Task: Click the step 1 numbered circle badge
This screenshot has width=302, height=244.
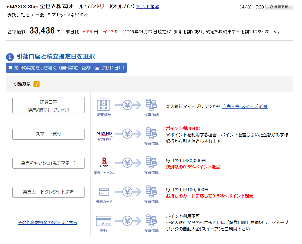Action: click(x=10, y=57)
